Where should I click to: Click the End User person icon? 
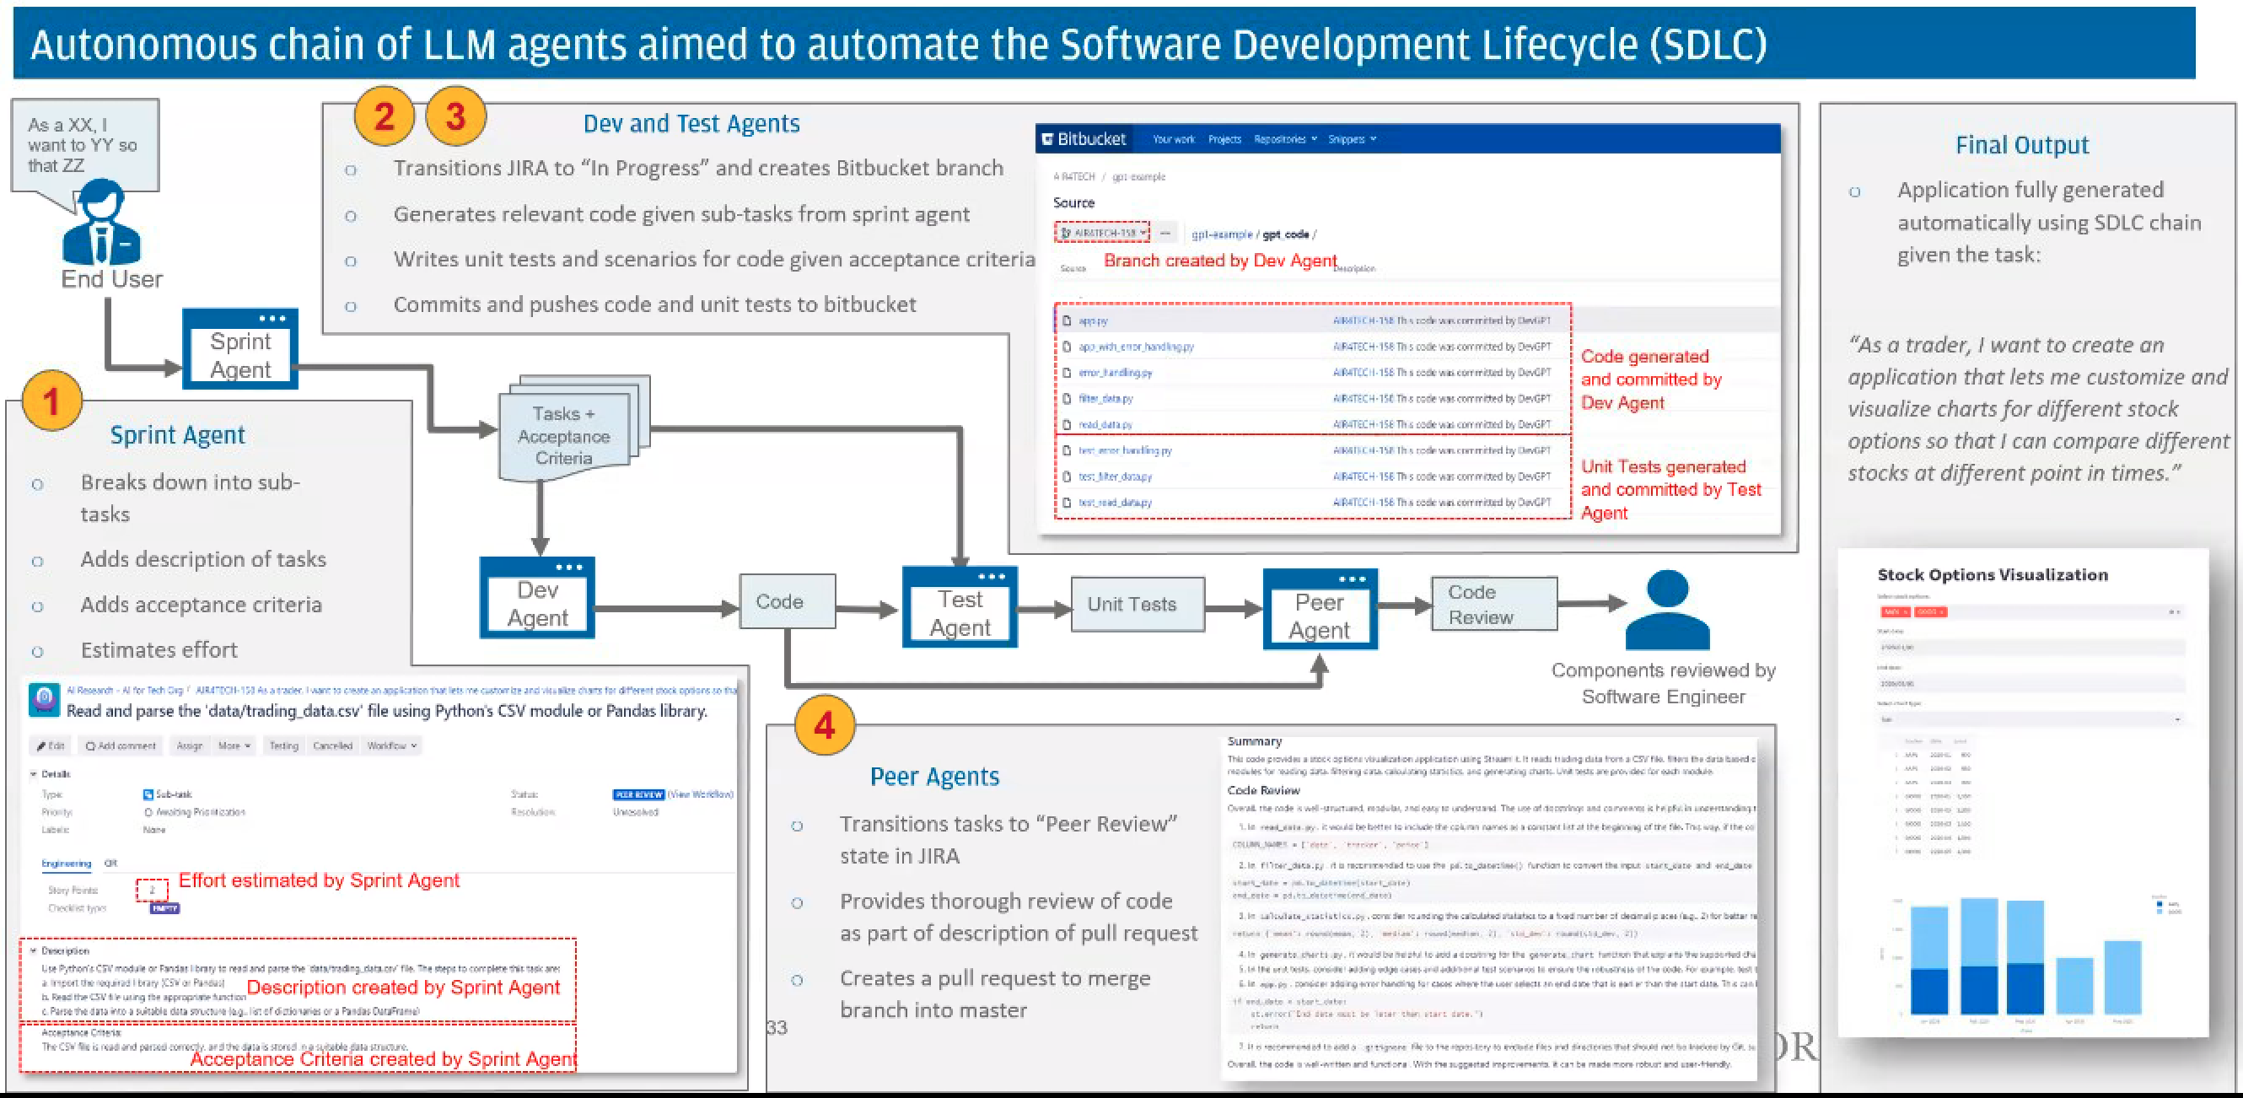pos(102,220)
